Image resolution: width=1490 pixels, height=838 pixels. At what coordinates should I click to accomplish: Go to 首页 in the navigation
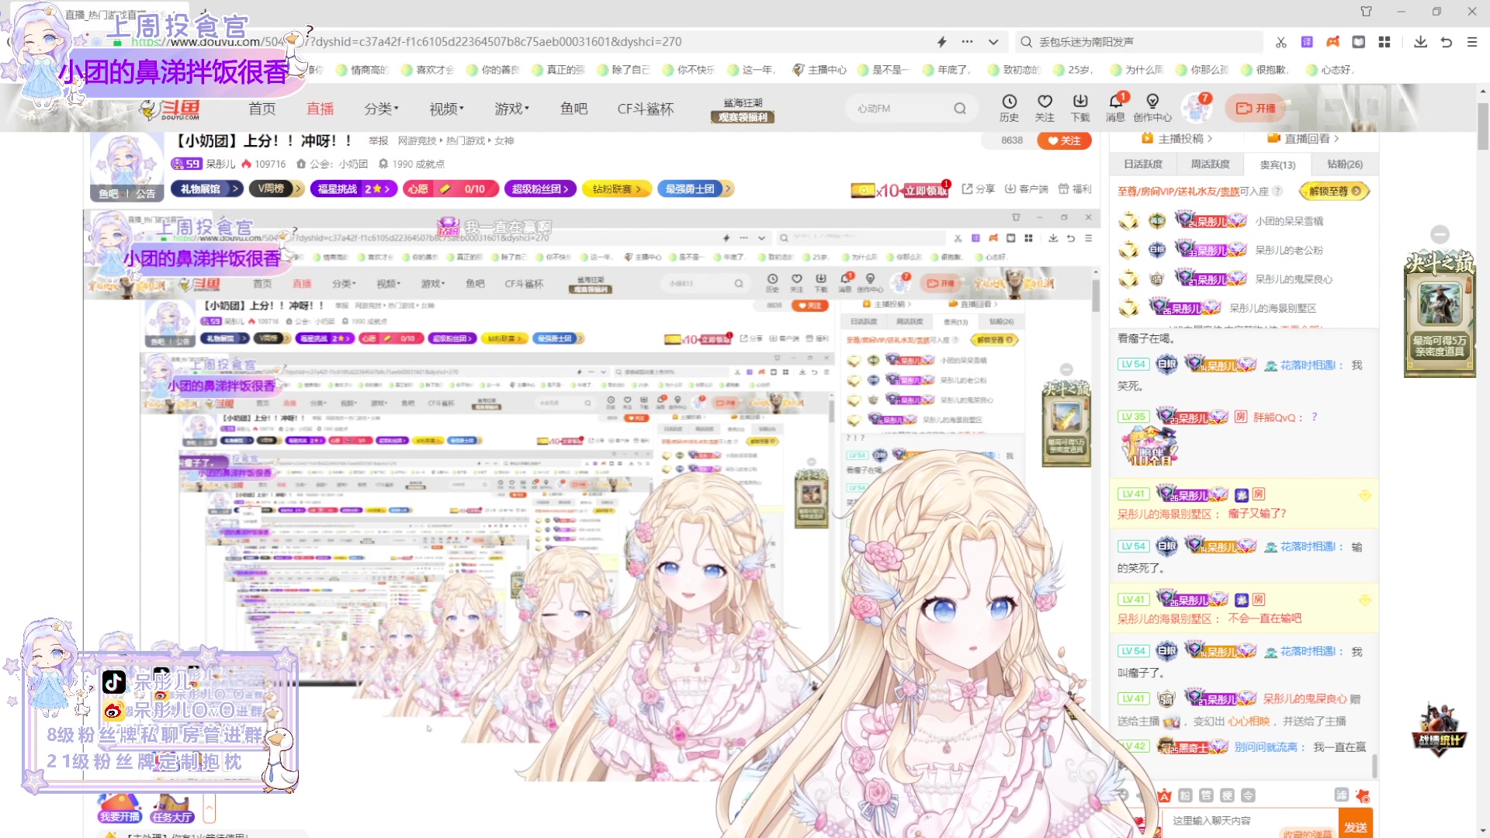(x=262, y=109)
